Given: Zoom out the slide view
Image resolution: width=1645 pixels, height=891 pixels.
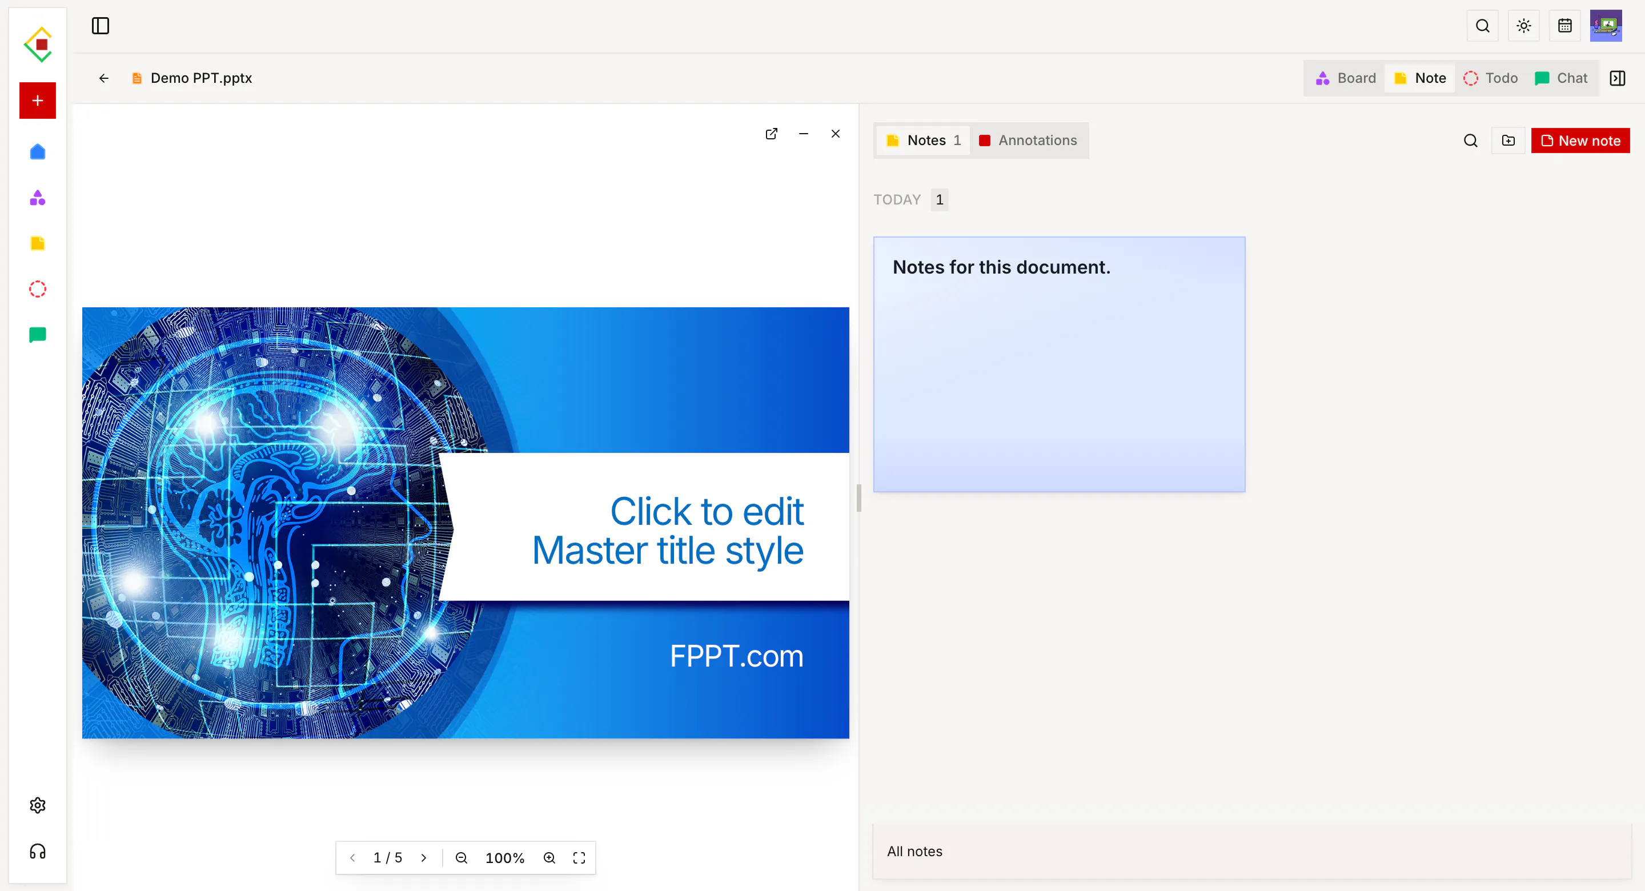Looking at the screenshot, I should click(x=461, y=858).
